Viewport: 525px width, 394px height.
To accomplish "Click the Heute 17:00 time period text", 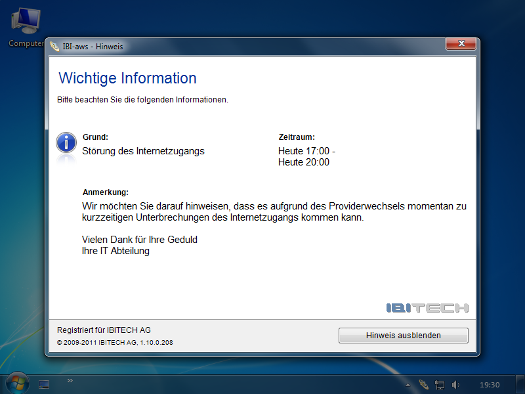I will (x=306, y=151).
